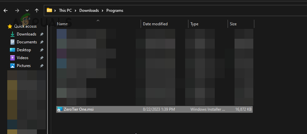
Task: Go up one folder level arrow
Action: pyautogui.click(x=37, y=11)
